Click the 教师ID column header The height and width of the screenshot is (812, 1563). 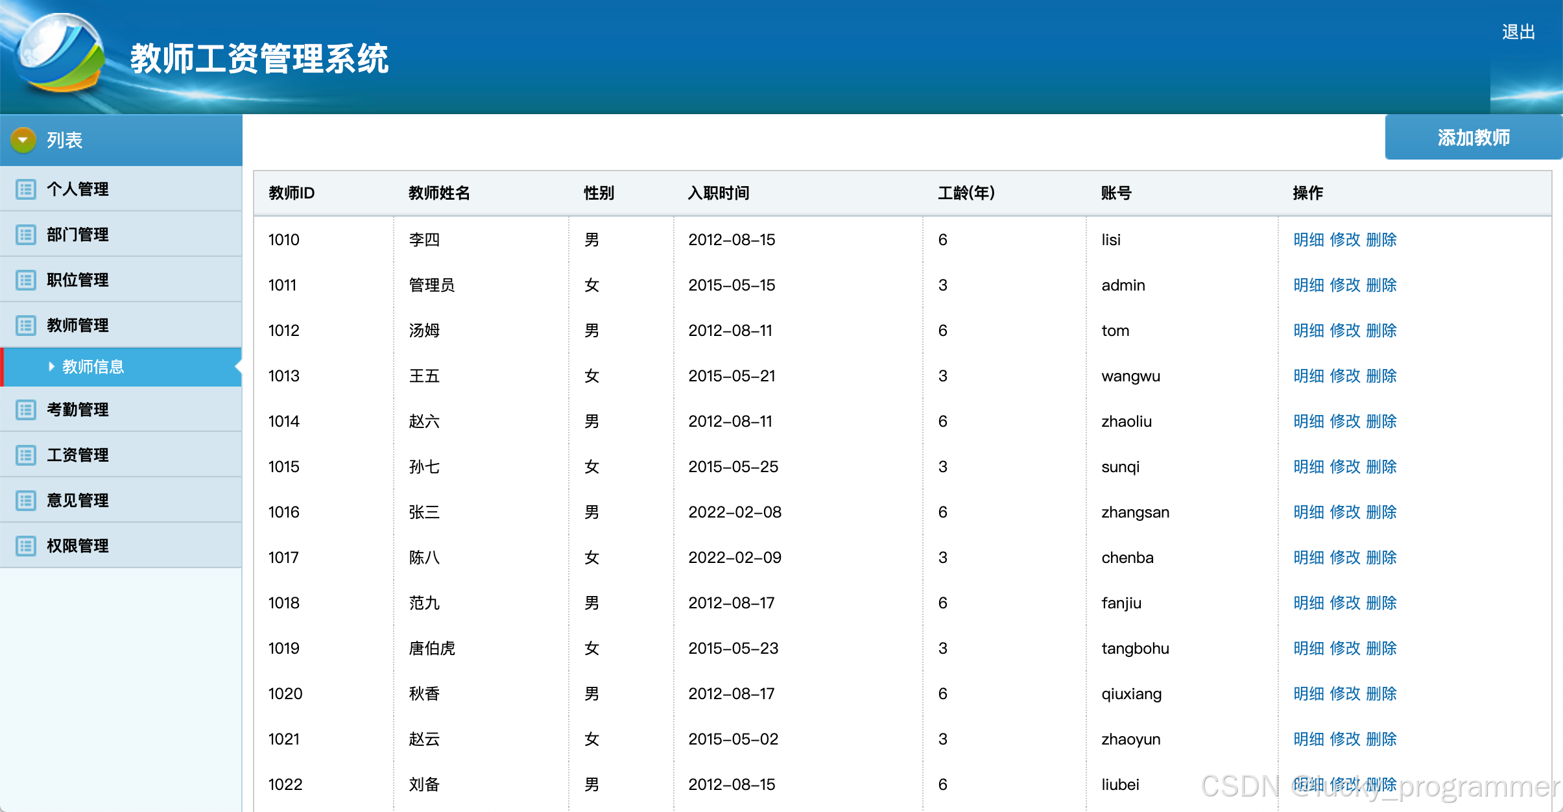click(x=291, y=193)
